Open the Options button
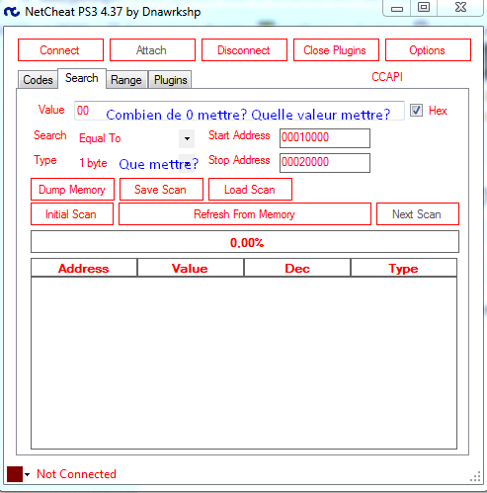This screenshot has height=493, width=487. (x=428, y=50)
